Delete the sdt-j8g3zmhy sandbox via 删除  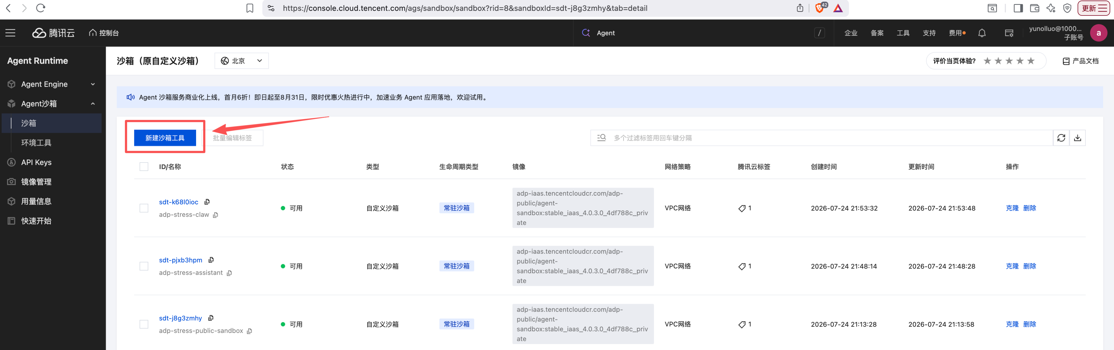1030,324
